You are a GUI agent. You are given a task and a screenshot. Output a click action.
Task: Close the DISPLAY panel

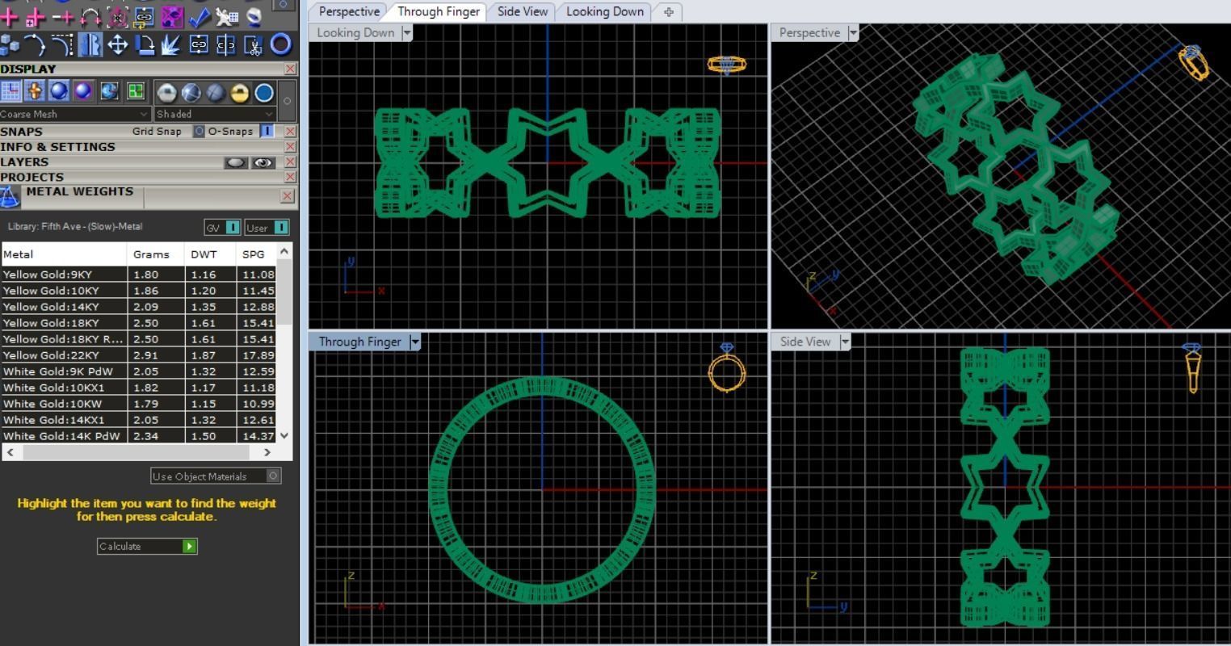pyautogui.click(x=290, y=69)
